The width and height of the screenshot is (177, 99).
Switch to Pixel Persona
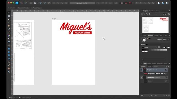[x=22, y=3]
